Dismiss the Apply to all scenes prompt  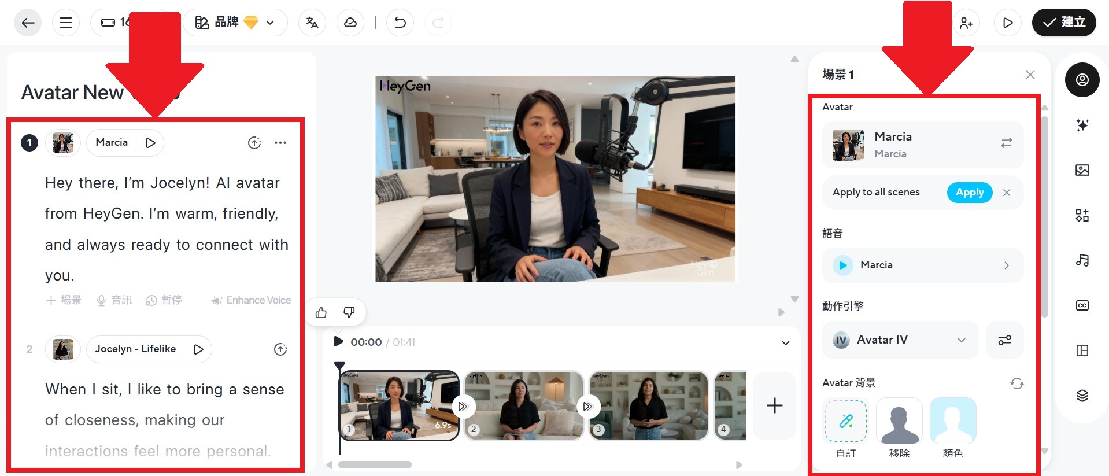(x=1007, y=193)
